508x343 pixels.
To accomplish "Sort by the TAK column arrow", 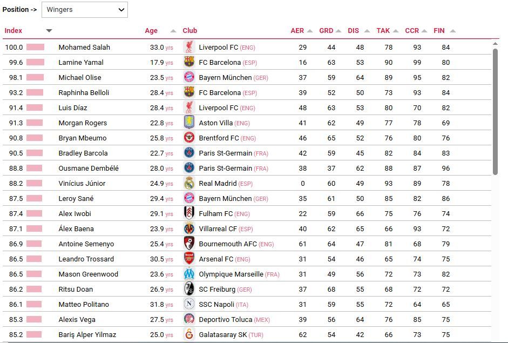I will (x=396, y=31).
